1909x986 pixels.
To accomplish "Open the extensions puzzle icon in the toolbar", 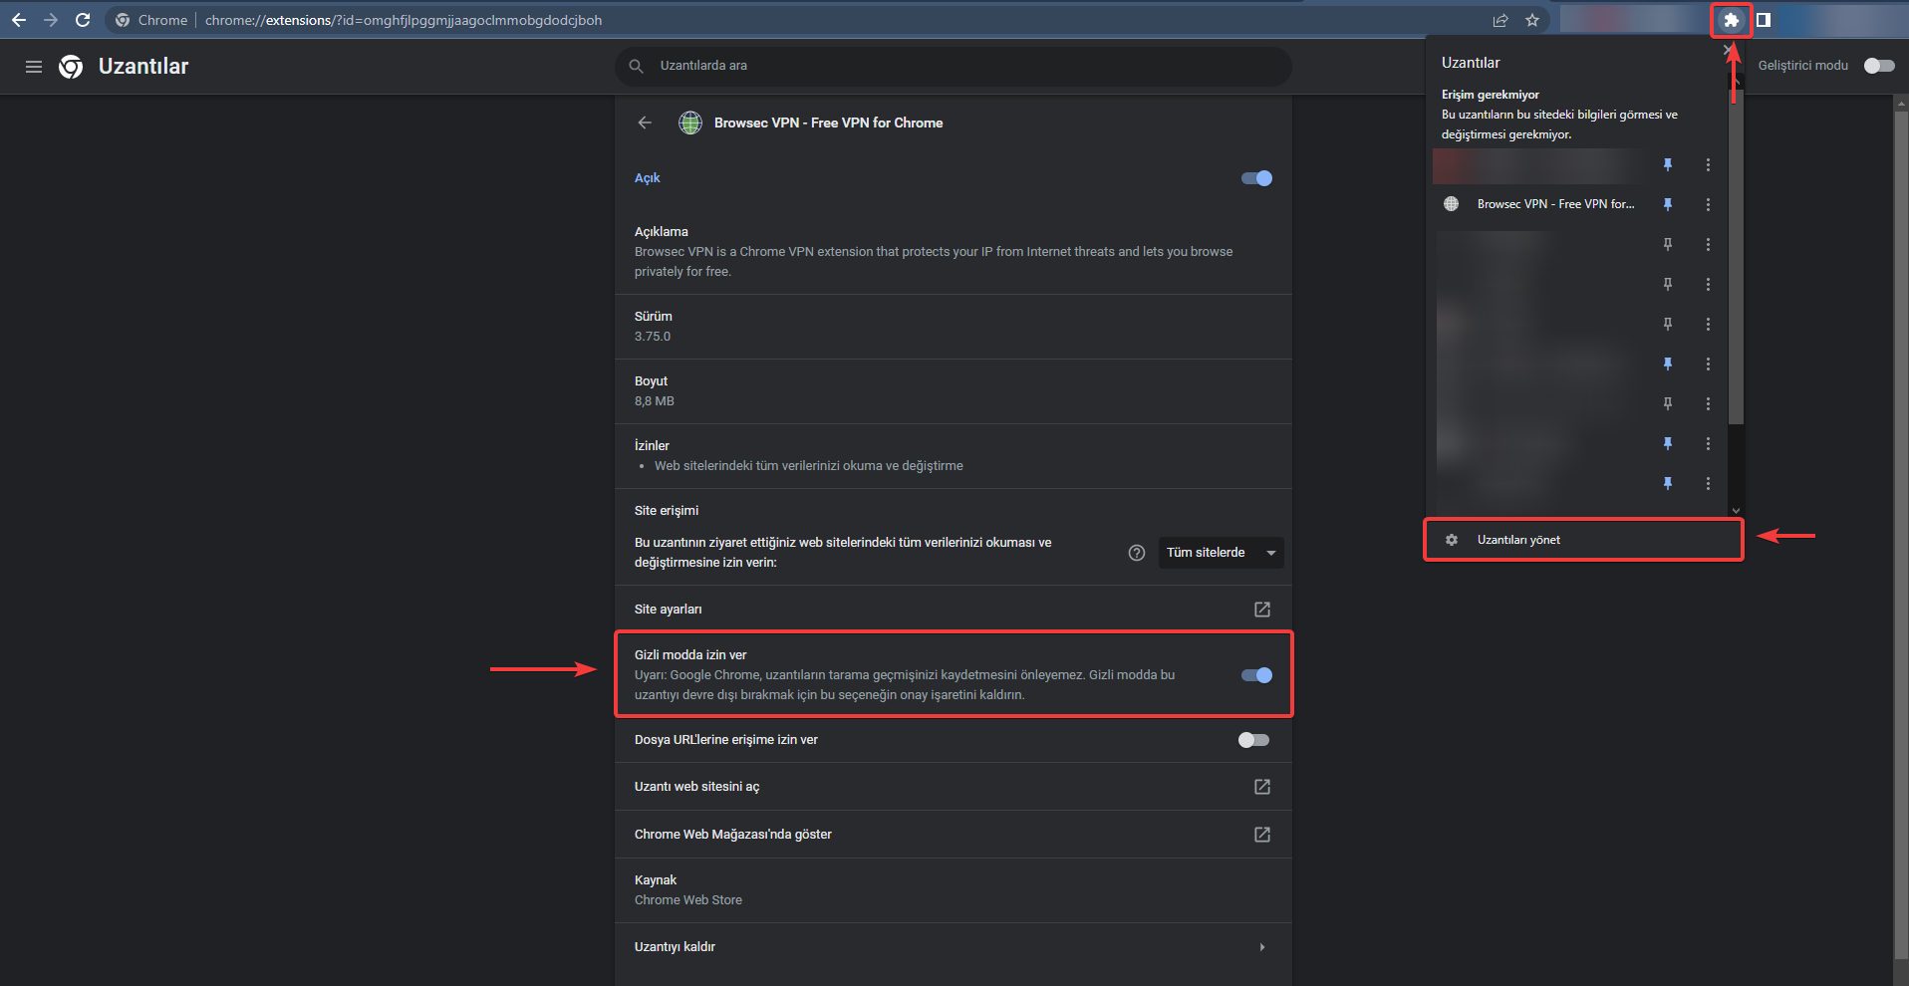I will [1732, 20].
